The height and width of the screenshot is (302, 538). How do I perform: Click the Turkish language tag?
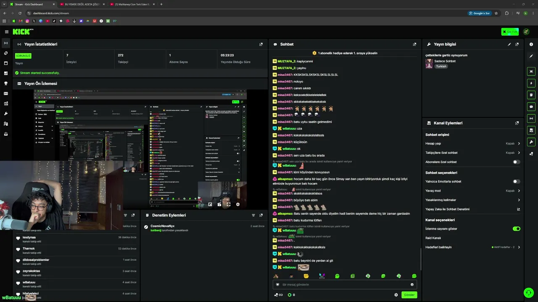[441, 66]
